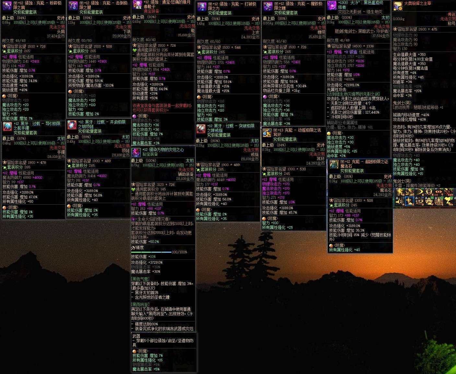Click the 超越极限之证魔法石 icon
The height and width of the screenshot is (374, 456).
click(334, 164)
